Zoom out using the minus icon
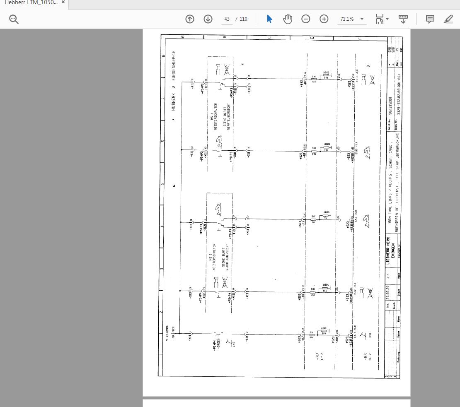The width and height of the screenshot is (460, 407). tap(306, 19)
